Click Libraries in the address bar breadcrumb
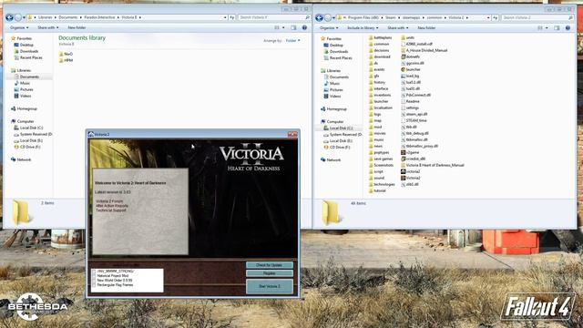 point(45,17)
